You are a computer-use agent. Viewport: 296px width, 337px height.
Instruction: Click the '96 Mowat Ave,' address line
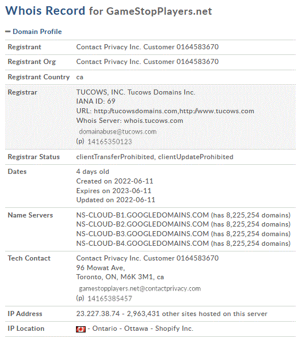click(100, 268)
